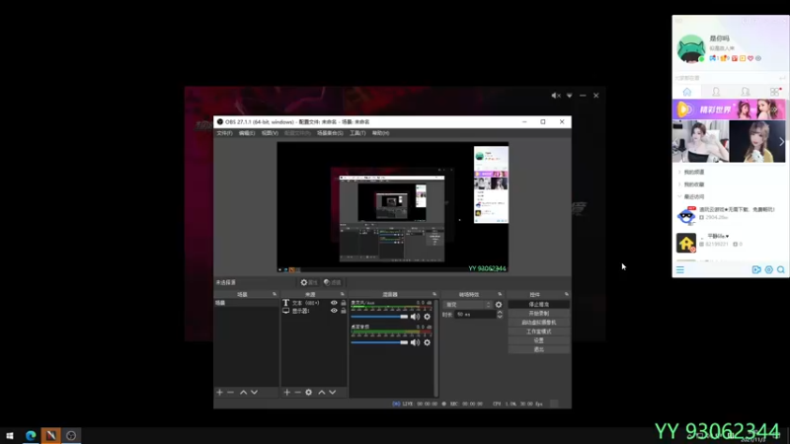
Task: Toggle visibility of the Text (GDI+) source
Action: (x=334, y=303)
